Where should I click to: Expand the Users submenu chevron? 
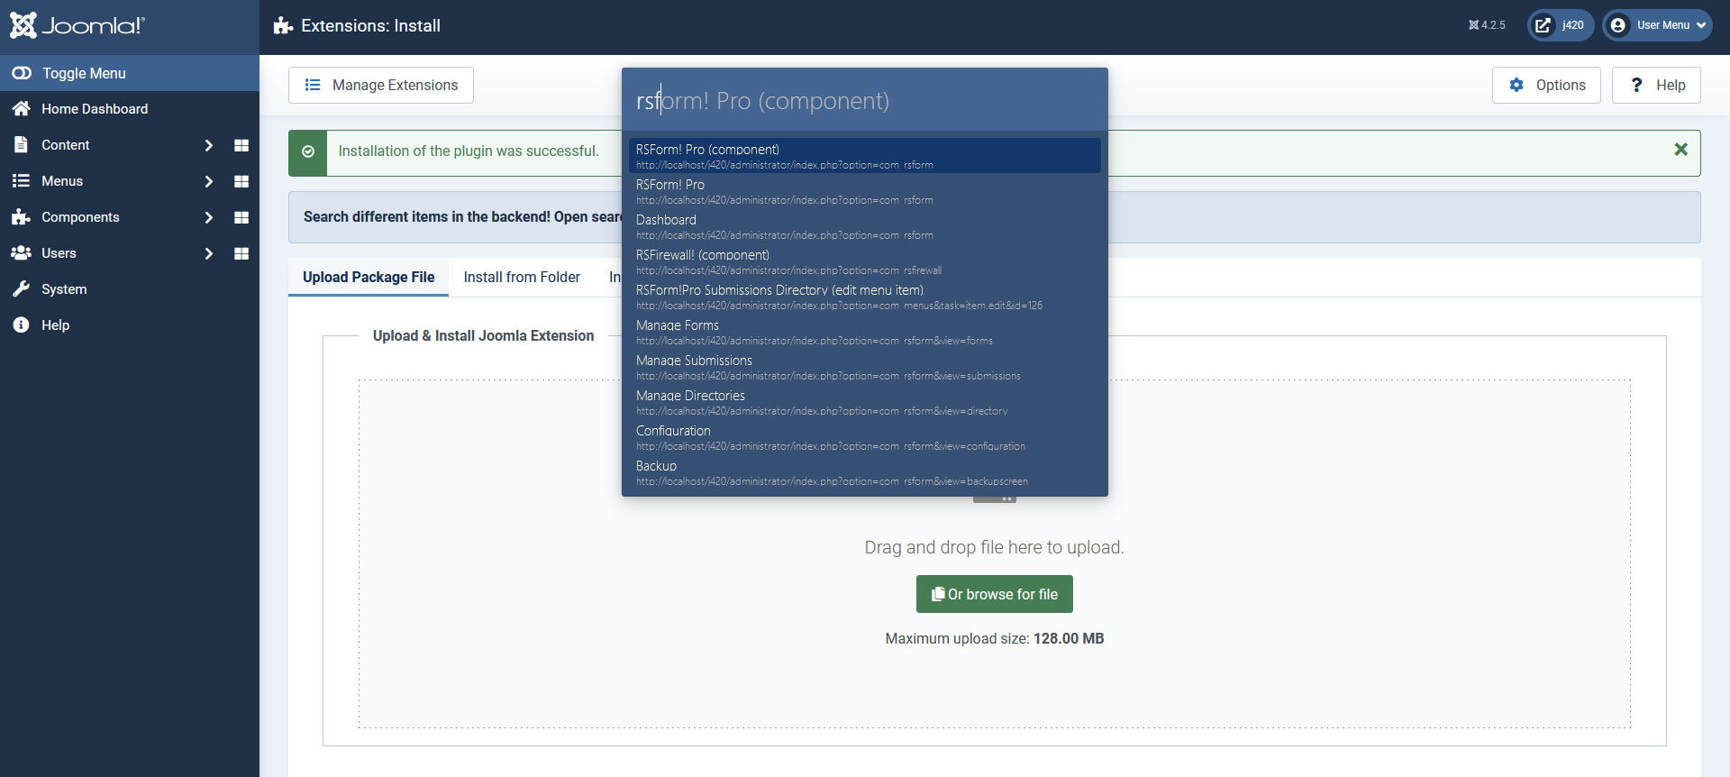[x=209, y=253]
